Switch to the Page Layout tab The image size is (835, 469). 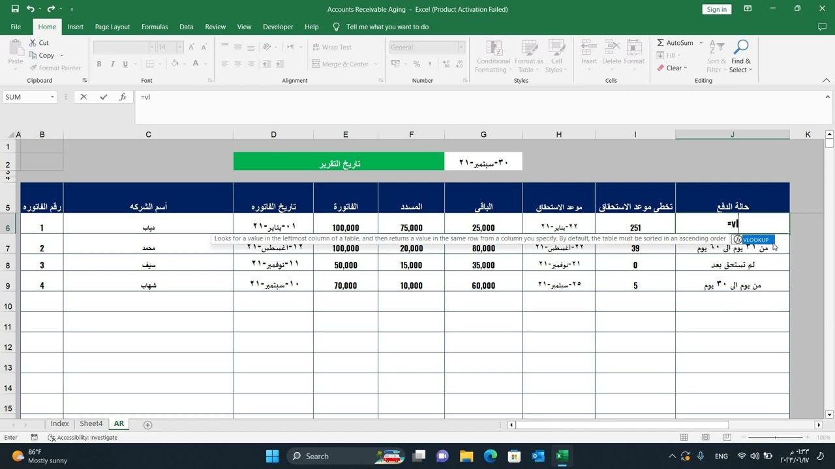112,27
